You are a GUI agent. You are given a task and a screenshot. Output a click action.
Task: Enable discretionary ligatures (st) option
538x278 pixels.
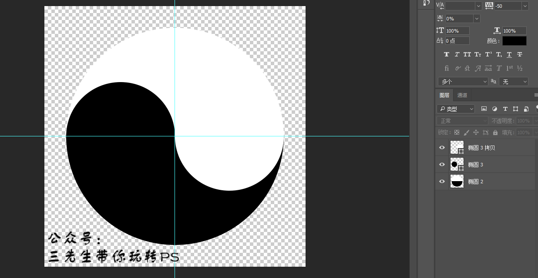(x=467, y=69)
